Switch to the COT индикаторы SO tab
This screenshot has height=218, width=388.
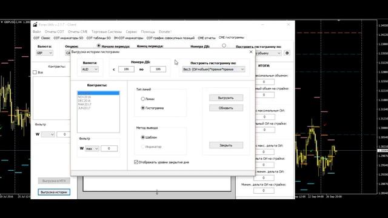pyautogui.click(x=69, y=38)
